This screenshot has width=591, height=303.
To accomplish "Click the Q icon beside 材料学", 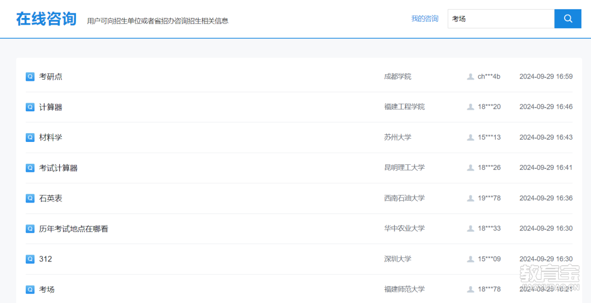I will pos(30,138).
